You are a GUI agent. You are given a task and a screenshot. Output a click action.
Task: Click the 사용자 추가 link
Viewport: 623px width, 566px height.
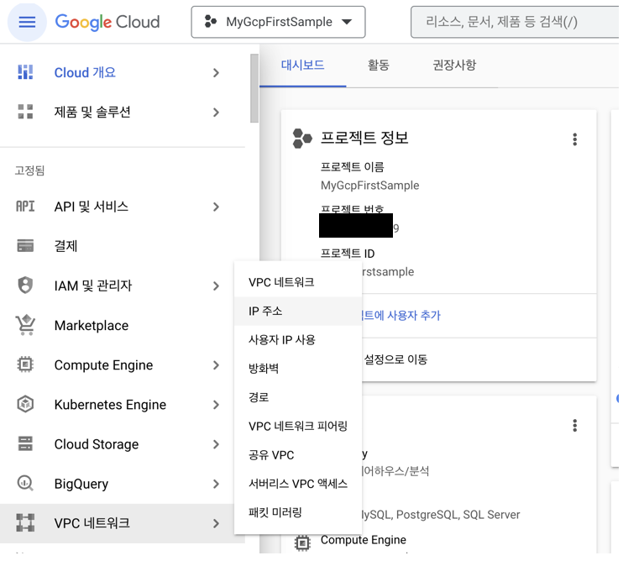401,316
